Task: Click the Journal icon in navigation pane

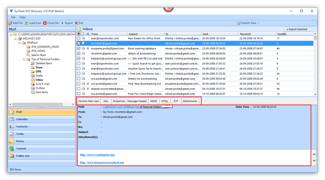Action: coord(11,148)
